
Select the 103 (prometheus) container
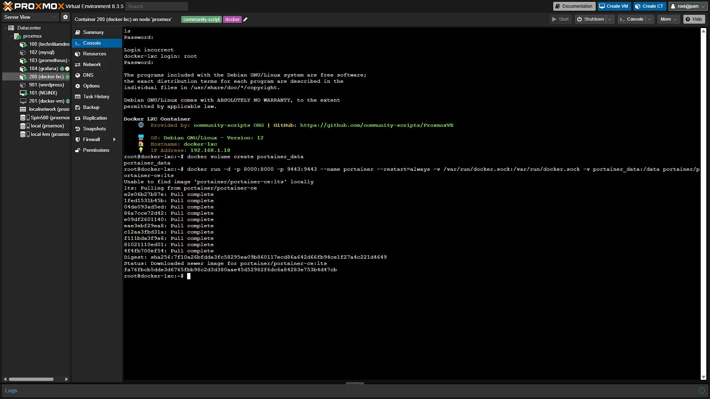[44, 61]
